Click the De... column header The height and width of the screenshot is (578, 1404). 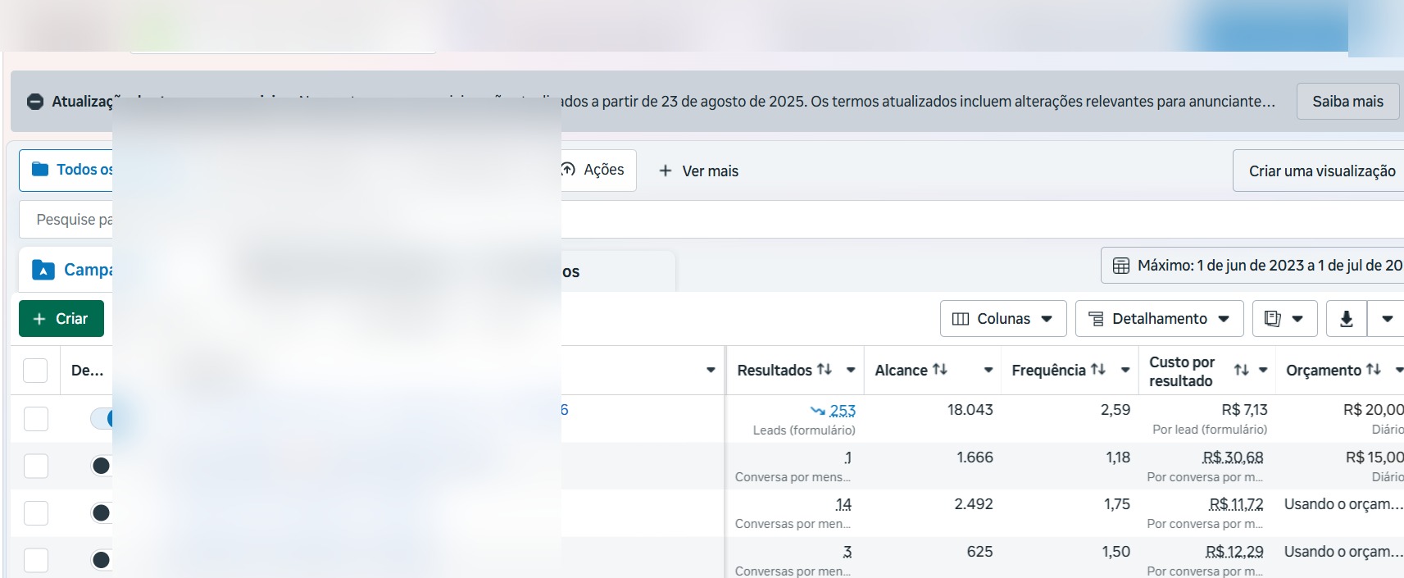[87, 371]
